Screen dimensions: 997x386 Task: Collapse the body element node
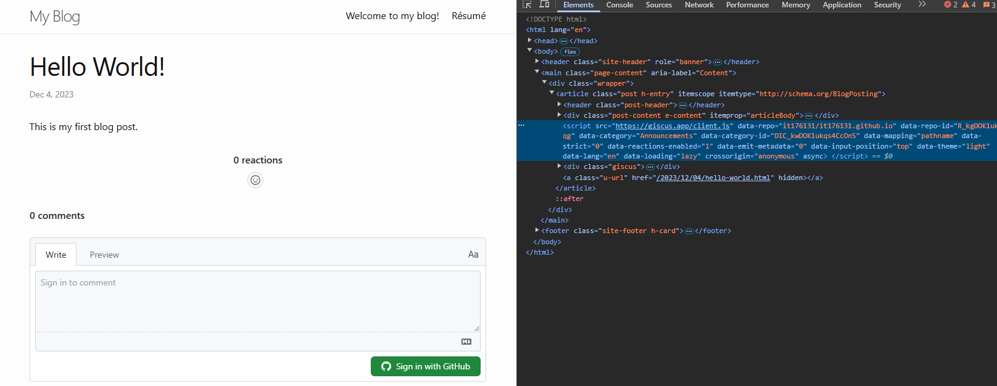529,51
